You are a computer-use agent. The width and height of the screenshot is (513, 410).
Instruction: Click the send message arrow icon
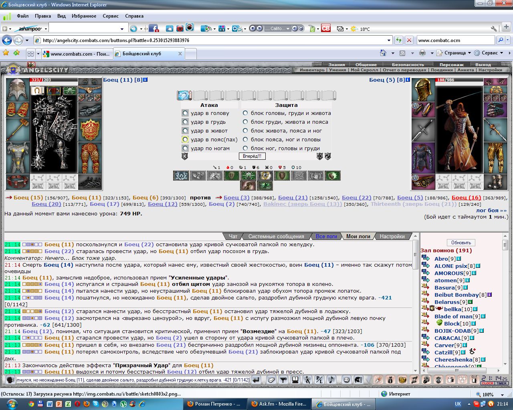tap(256, 380)
